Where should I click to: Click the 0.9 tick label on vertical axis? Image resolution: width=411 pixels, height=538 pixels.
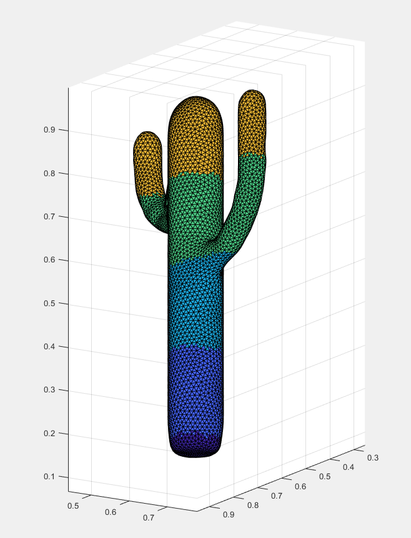click(x=49, y=130)
